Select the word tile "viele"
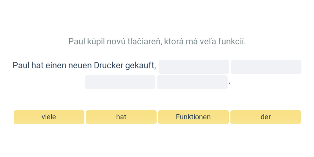Image resolution: width=314 pixels, height=157 pixels. (49, 117)
